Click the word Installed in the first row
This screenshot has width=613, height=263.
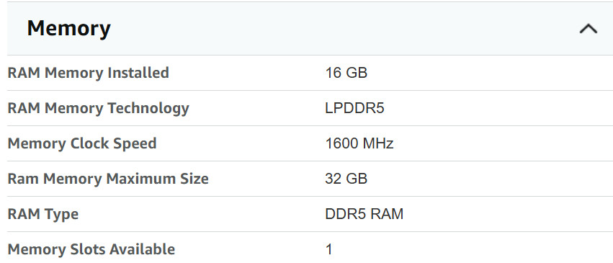click(138, 73)
